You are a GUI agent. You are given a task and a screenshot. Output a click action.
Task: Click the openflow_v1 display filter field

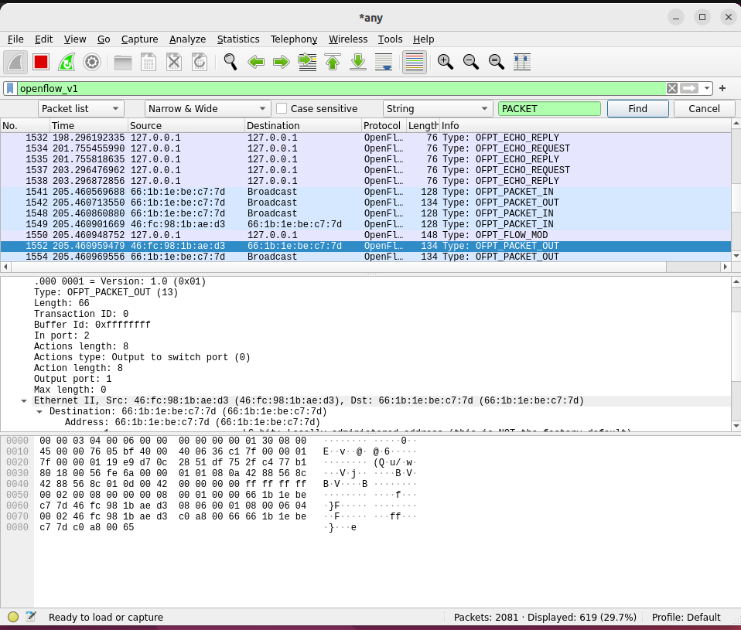(341, 88)
